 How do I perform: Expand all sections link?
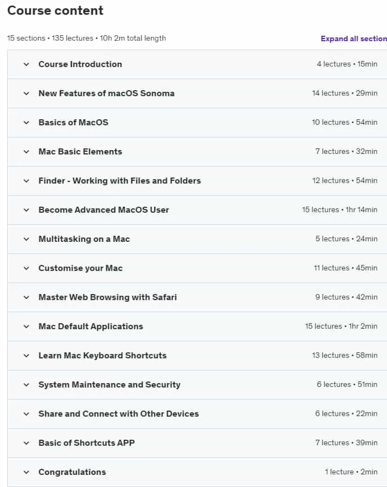354,38
